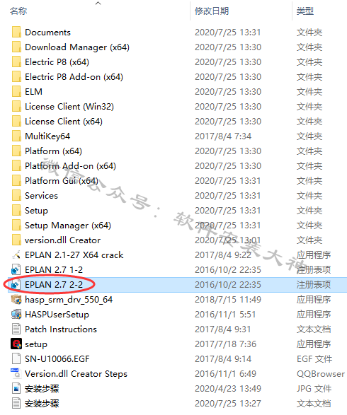Viewport: 347px width, 415px height.
Task: Sort files by the 修改日期 column header
Action: 212,11
